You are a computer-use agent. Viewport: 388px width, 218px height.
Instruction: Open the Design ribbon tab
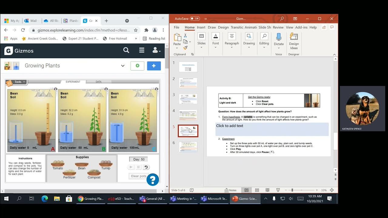(x=223, y=27)
